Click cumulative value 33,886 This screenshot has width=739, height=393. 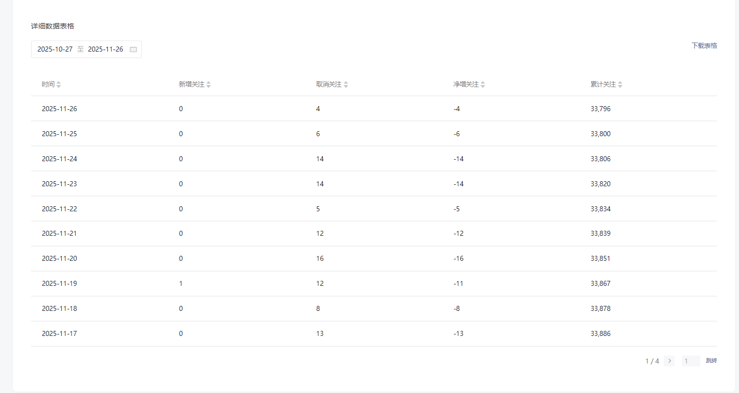point(601,333)
